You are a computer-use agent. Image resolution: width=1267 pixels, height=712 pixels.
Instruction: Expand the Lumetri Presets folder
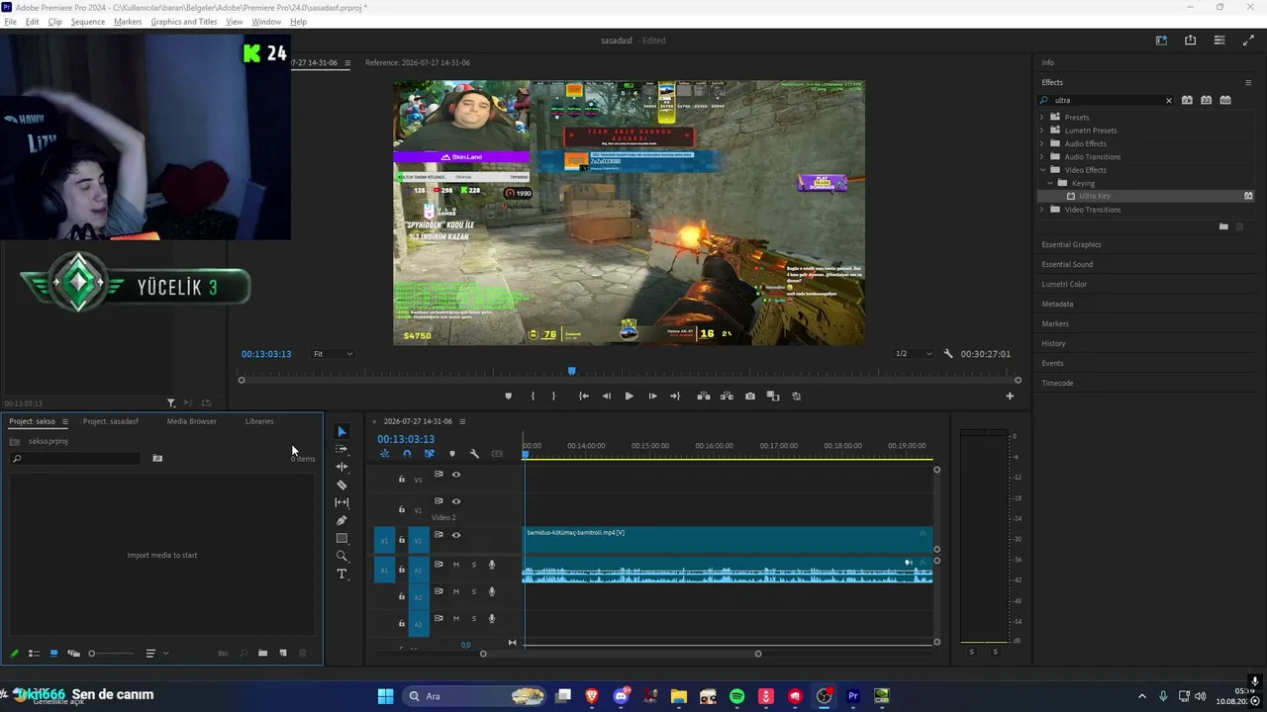1041,131
